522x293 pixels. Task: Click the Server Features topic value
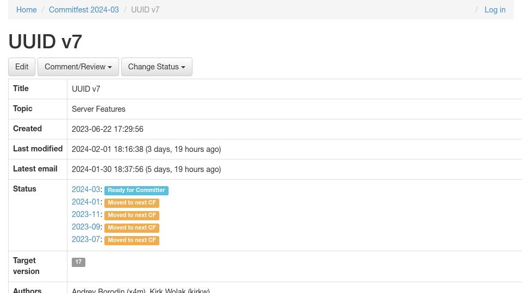tap(98, 109)
